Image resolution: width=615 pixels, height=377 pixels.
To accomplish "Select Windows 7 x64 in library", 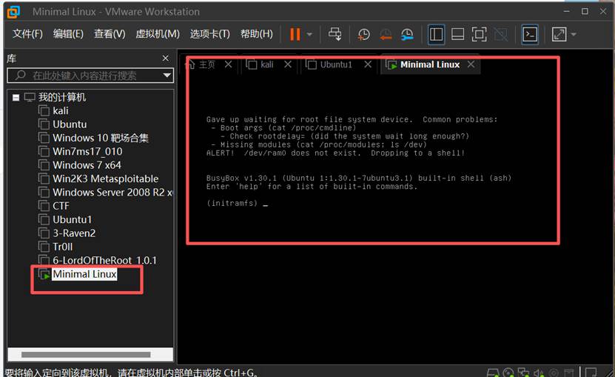I will (x=87, y=165).
